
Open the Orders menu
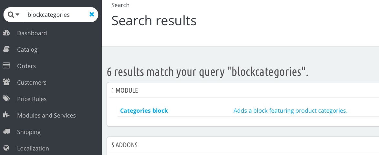tap(26, 66)
